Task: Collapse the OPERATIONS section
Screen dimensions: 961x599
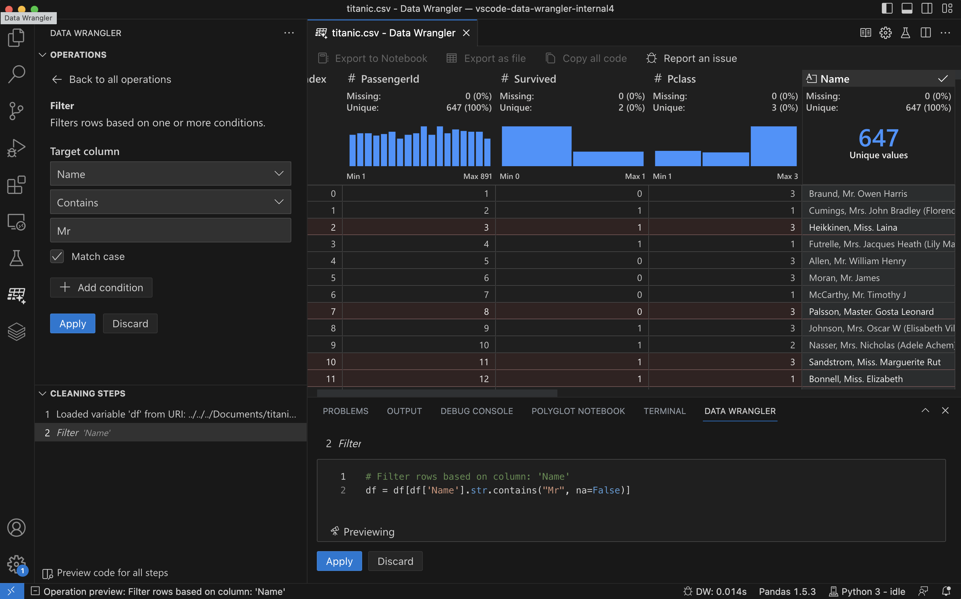Action: [x=43, y=55]
